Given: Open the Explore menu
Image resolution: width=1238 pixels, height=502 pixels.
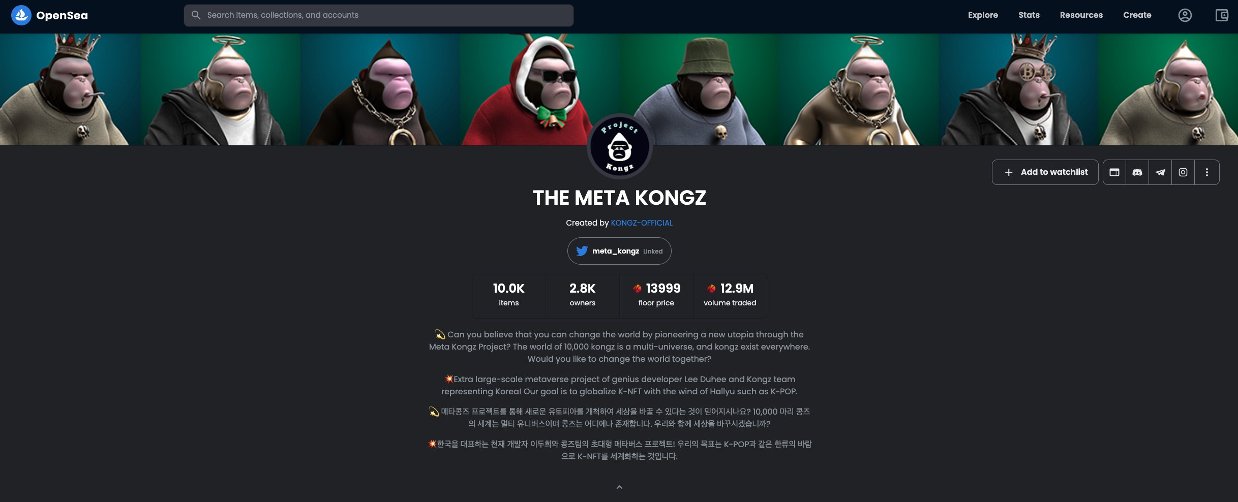Looking at the screenshot, I should [x=983, y=15].
